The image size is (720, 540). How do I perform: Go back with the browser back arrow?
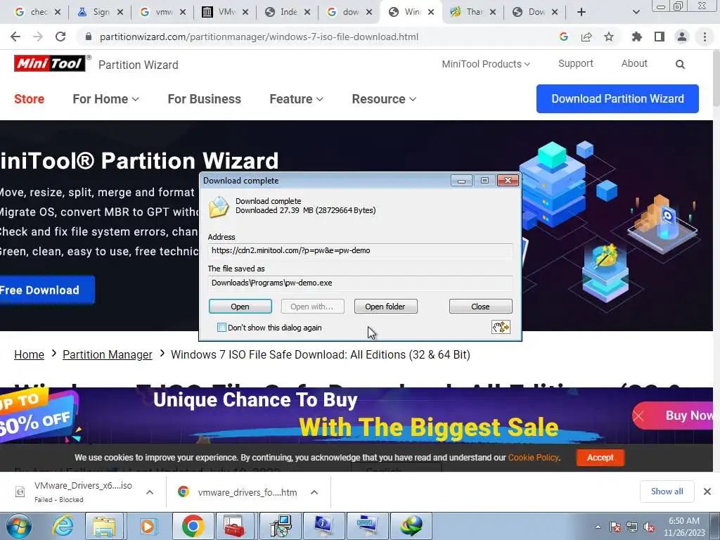15,37
